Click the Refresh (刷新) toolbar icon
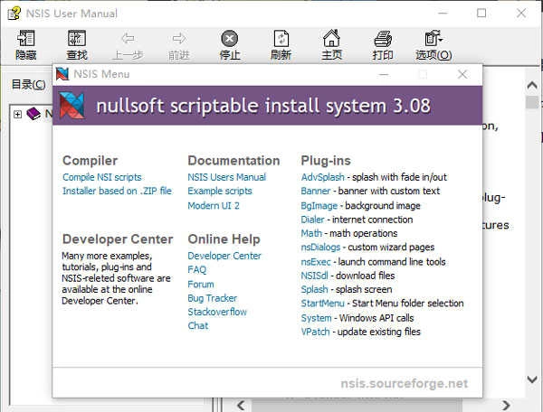543x412 pixels. [281, 40]
